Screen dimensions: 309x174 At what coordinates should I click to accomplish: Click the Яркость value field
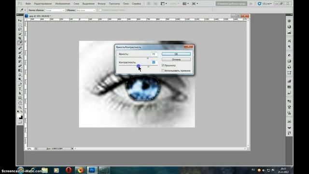point(154,54)
